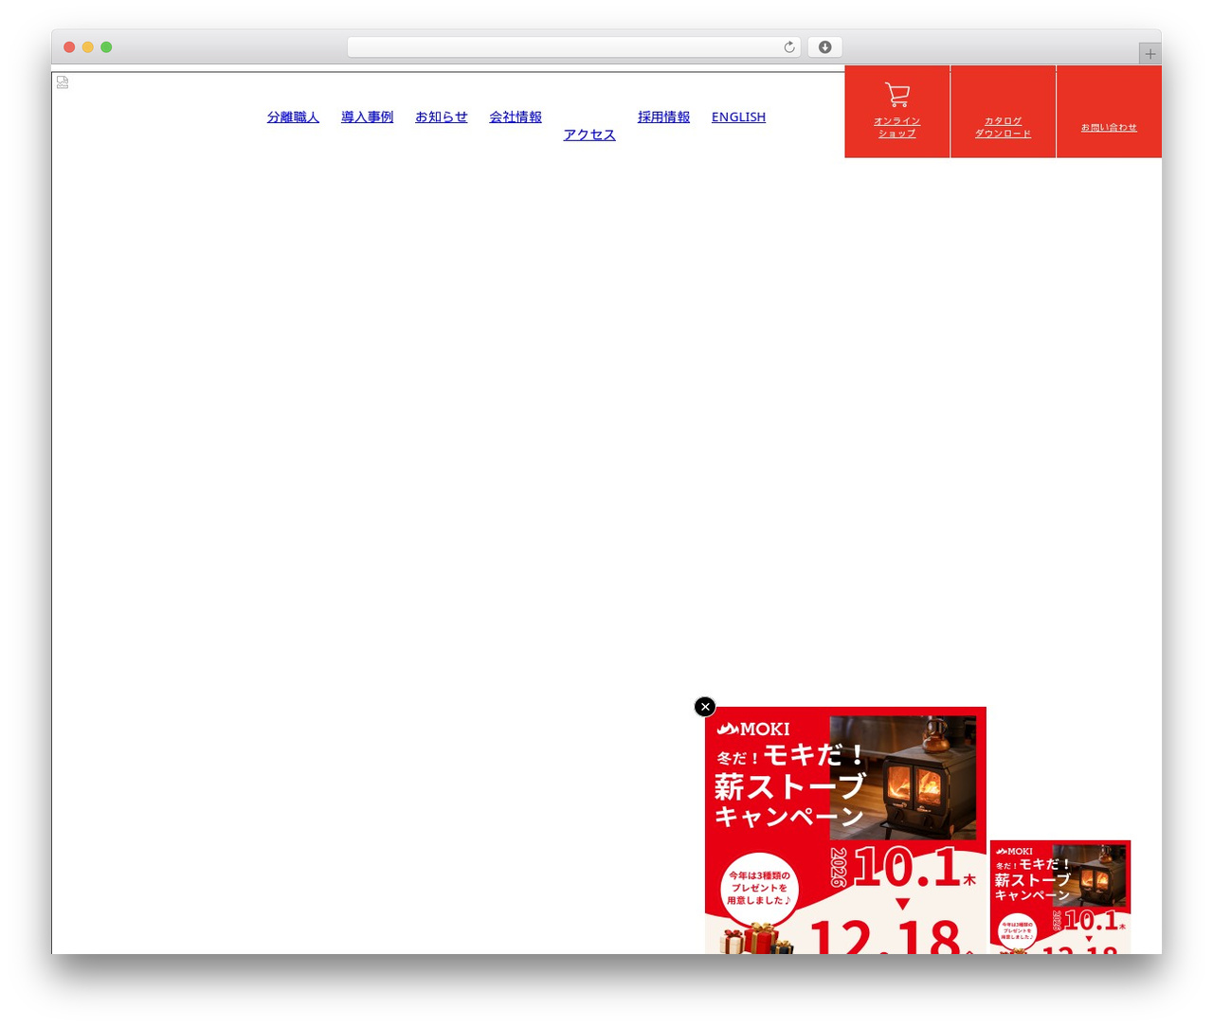Click the オンラインショップ text link
This screenshot has width=1213, height=1027.
[897, 127]
